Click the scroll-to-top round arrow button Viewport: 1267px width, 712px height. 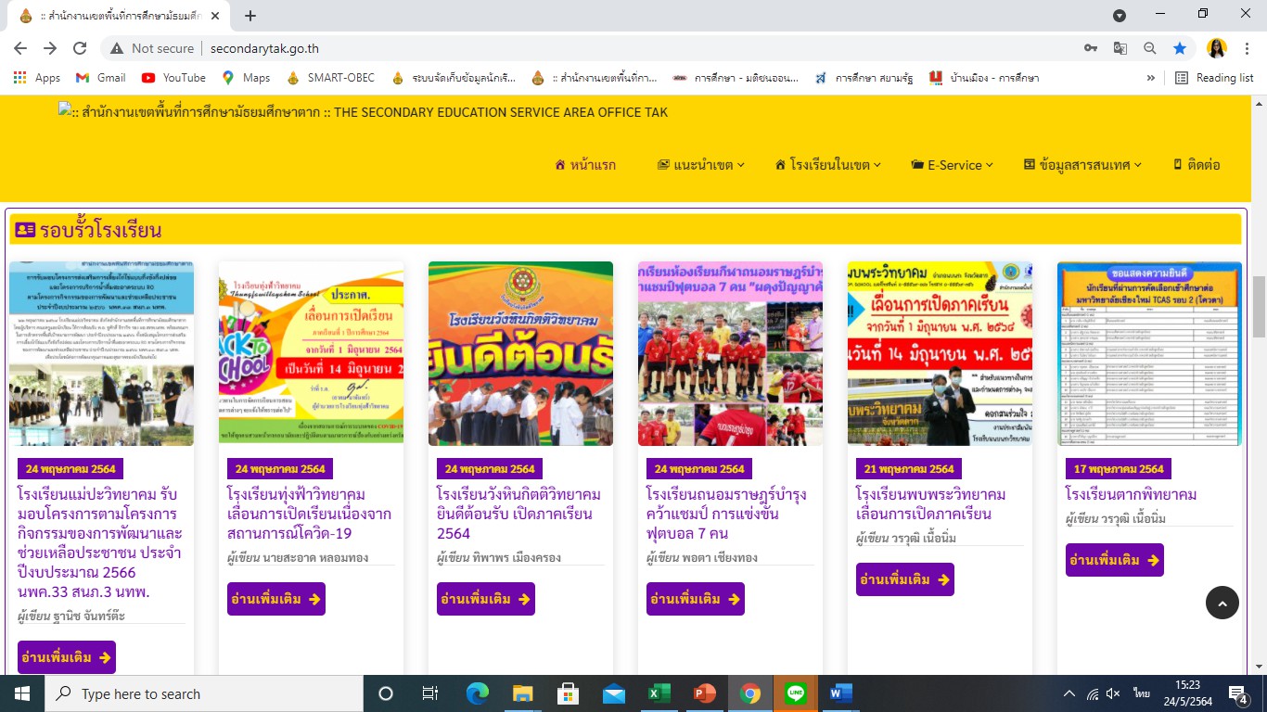point(1222,604)
